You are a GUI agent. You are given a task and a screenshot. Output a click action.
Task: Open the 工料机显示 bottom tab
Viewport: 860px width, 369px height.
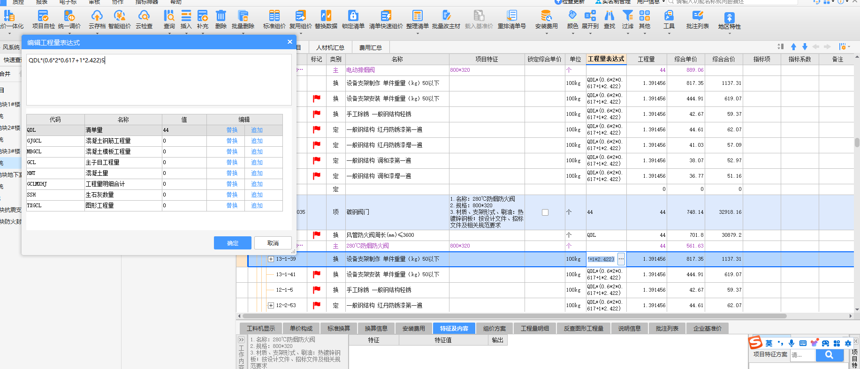click(261, 328)
